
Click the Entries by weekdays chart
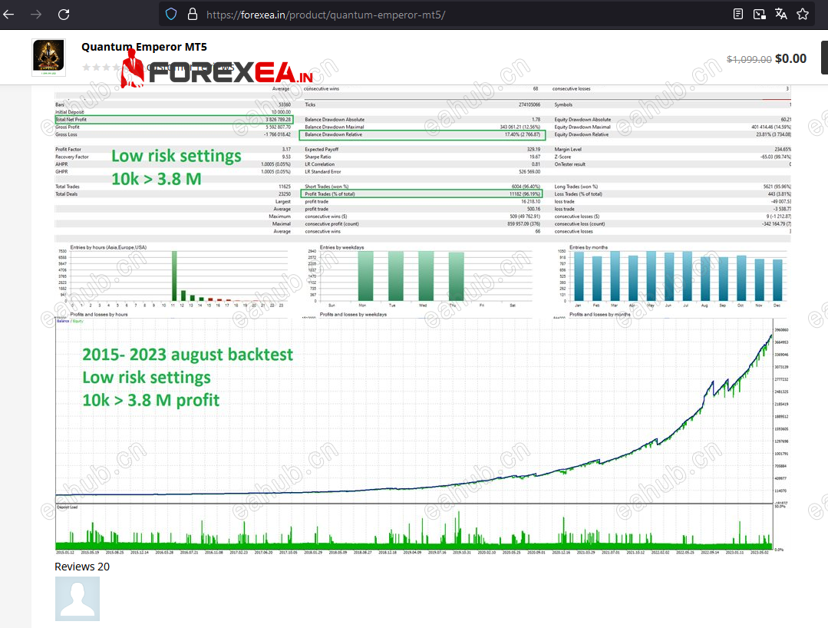pyautogui.click(x=421, y=276)
